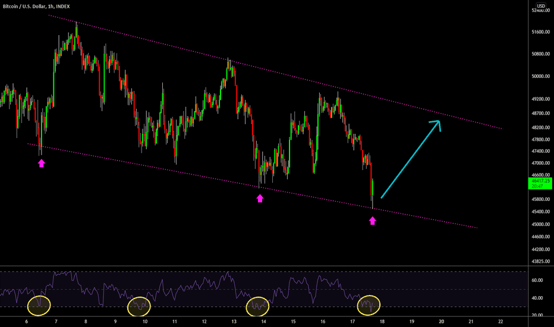
Task: Click the Bitcoin / U.S. Dollar symbol title
Action: [x=36, y=7]
